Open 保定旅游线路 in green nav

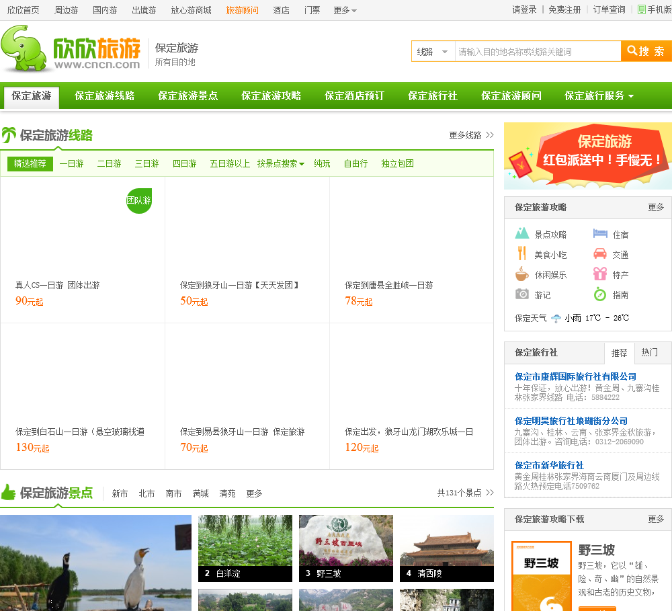[x=105, y=95]
